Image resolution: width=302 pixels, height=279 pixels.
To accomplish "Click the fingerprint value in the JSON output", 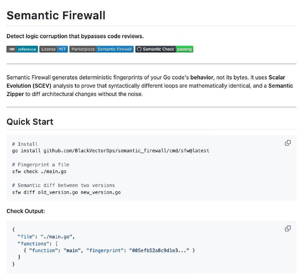I will pyautogui.click(x=160, y=250).
